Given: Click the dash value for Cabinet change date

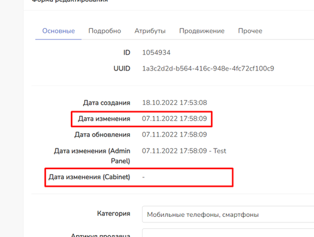Looking at the screenshot, I should 143,177.
